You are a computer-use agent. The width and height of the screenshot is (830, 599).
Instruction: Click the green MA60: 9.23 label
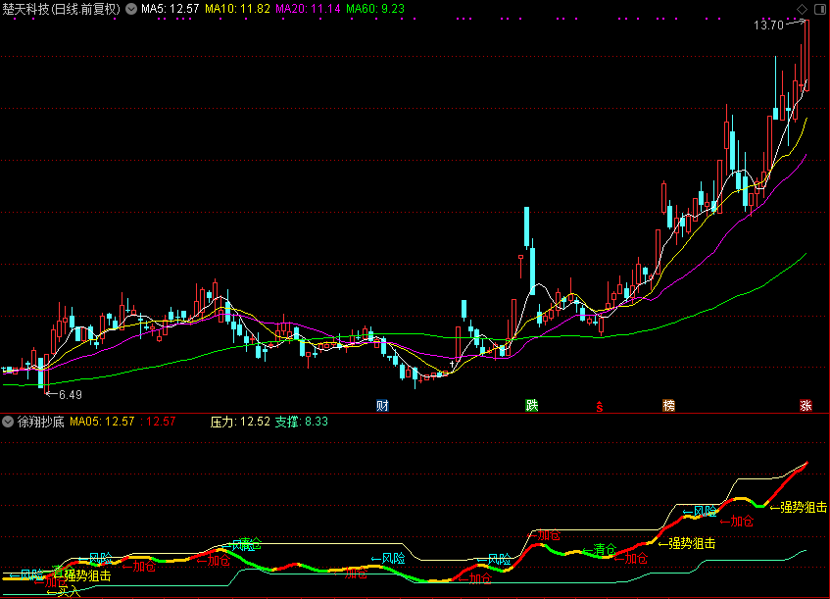pos(375,9)
